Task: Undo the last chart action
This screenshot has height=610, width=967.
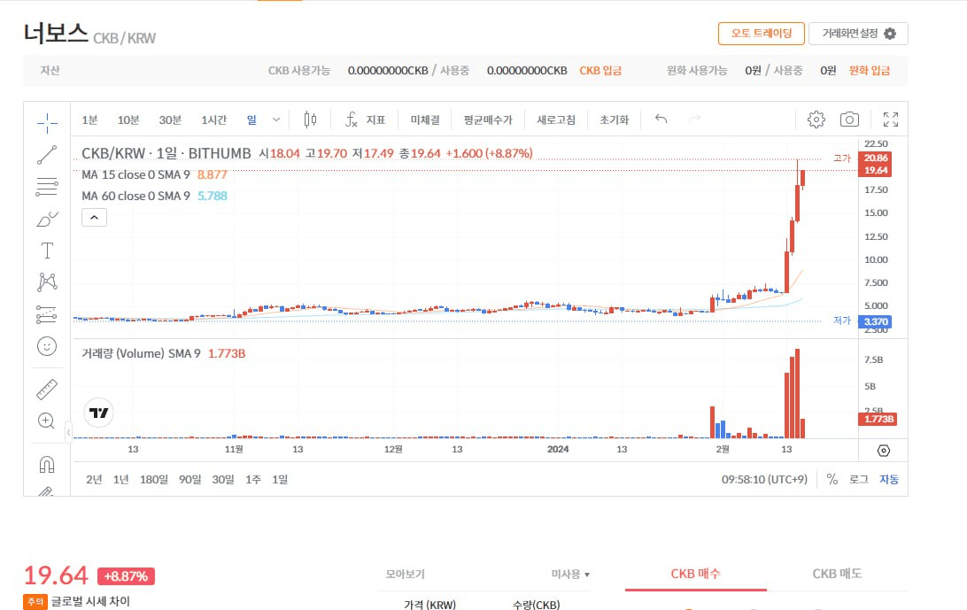Action: pyautogui.click(x=661, y=119)
